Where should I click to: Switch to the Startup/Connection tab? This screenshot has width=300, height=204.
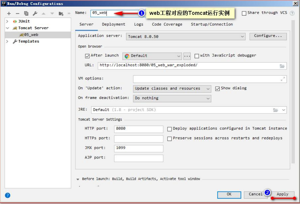click(x=212, y=24)
